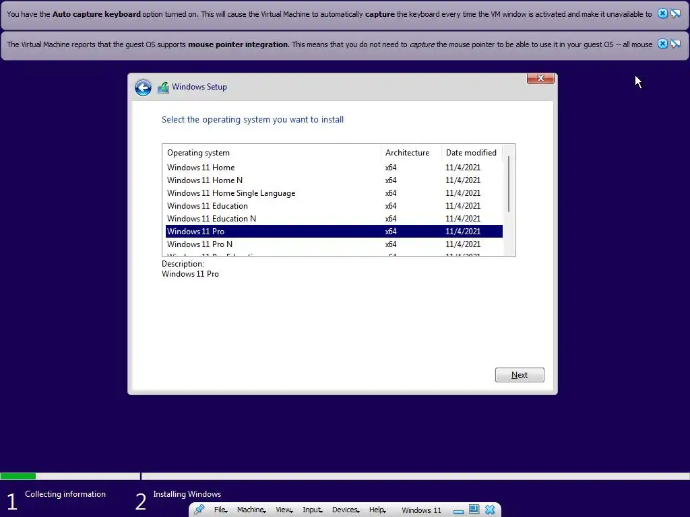The image size is (690, 517).
Task: Select Windows 11 Home edition
Action: click(334, 168)
